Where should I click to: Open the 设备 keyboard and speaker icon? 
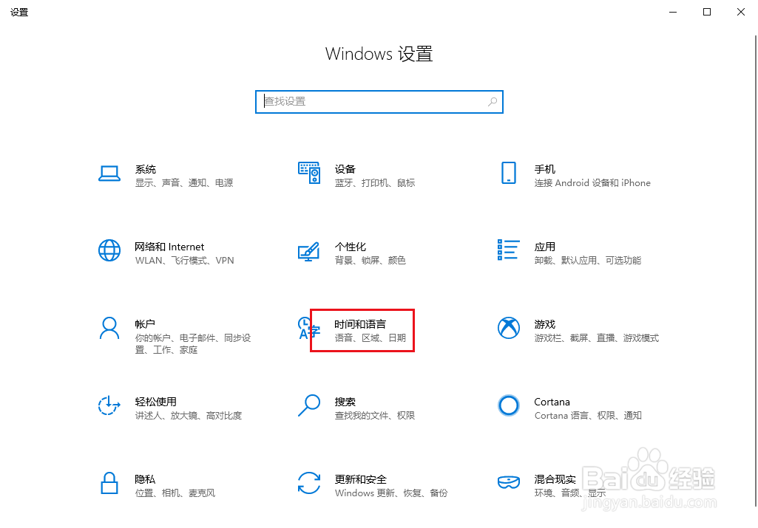(309, 173)
